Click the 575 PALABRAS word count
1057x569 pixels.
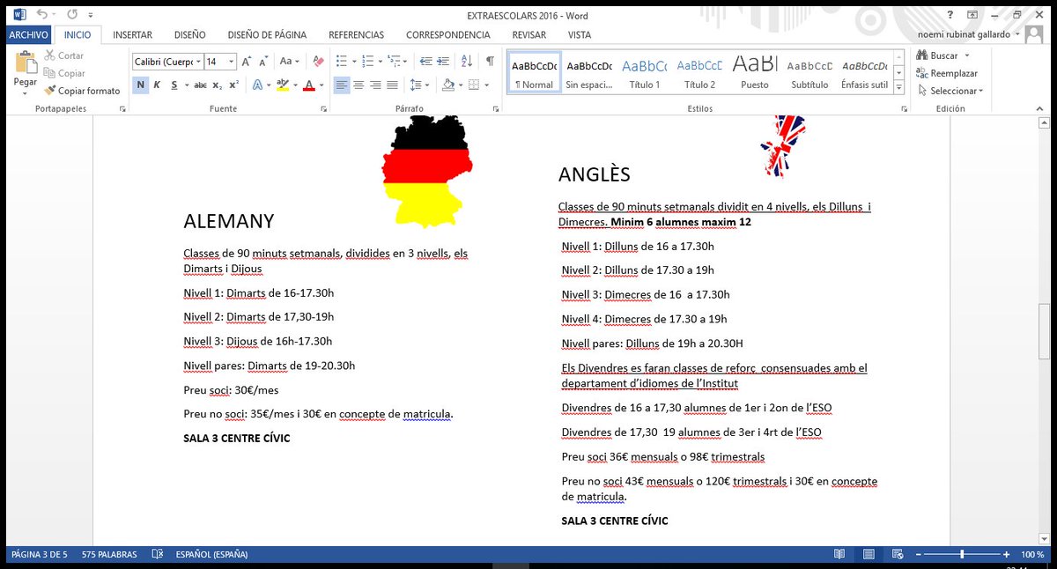click(110, 555)
